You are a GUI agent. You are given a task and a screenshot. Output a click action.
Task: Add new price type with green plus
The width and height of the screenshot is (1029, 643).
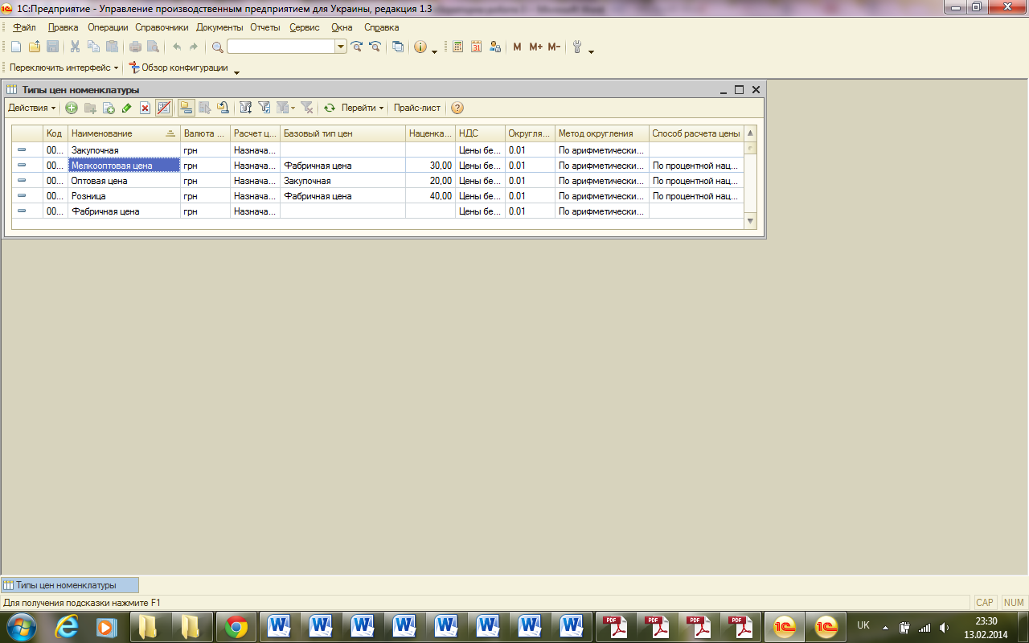tap(72, 108)
